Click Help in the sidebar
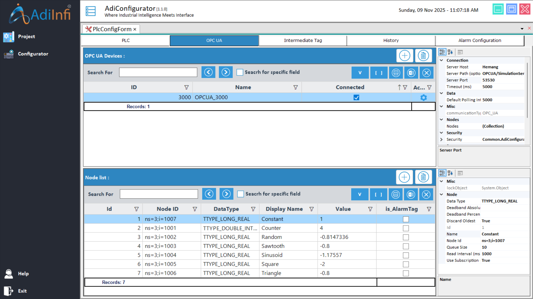This screenshot has height=299, width=533. coord(23,273)
